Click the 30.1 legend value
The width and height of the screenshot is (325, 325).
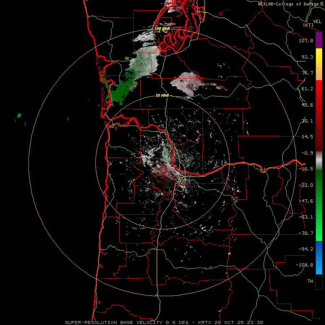coord(307,121)
